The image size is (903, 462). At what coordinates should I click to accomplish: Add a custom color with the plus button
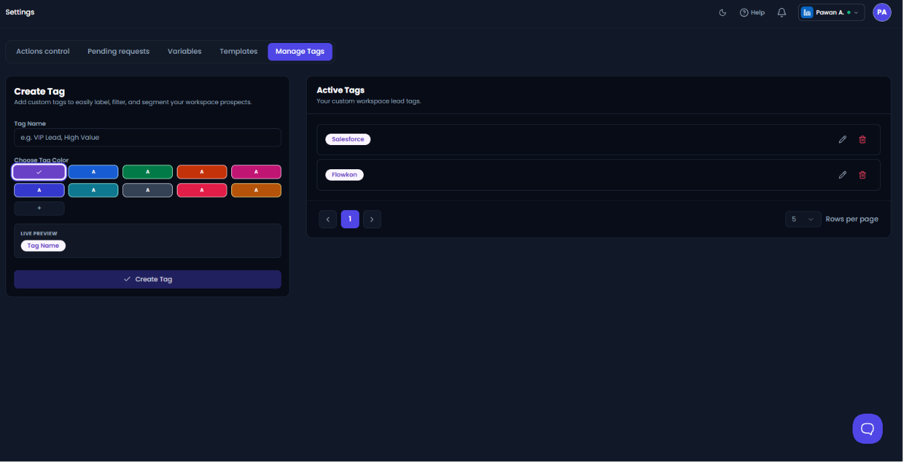click(x=39, y=208)
